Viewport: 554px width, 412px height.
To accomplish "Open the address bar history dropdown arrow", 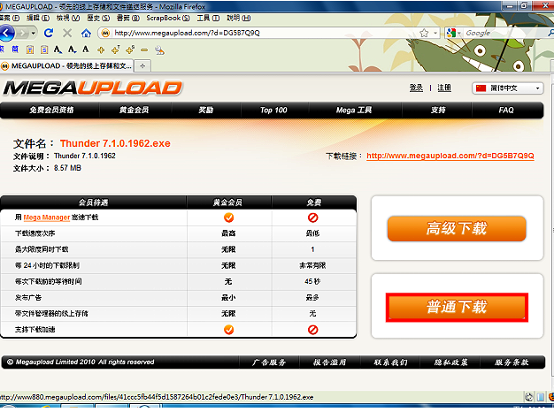I will 435,34.
